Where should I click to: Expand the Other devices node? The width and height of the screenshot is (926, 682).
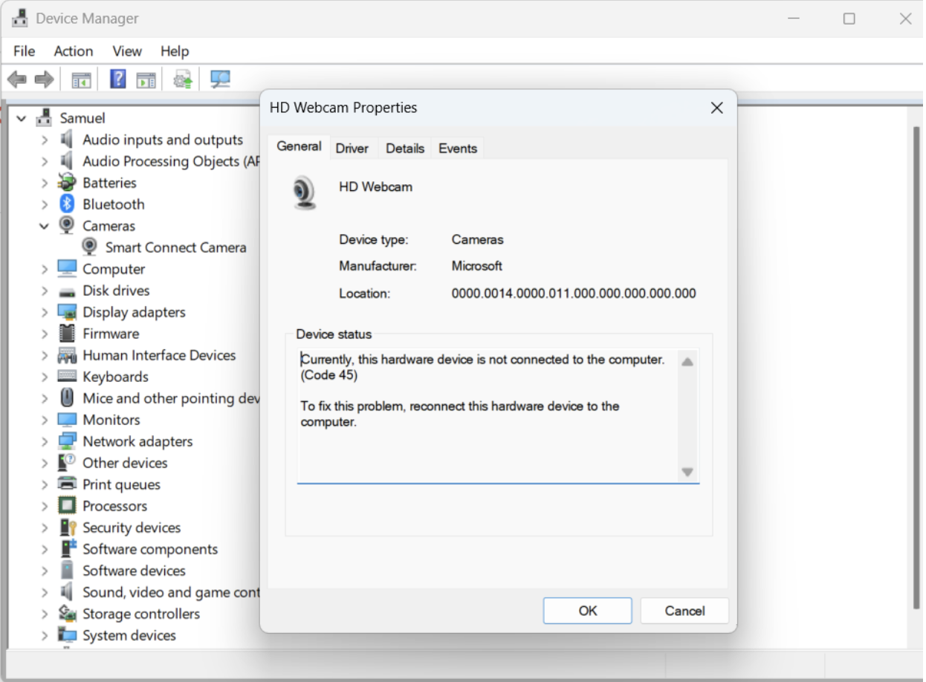tap(46, 462)
